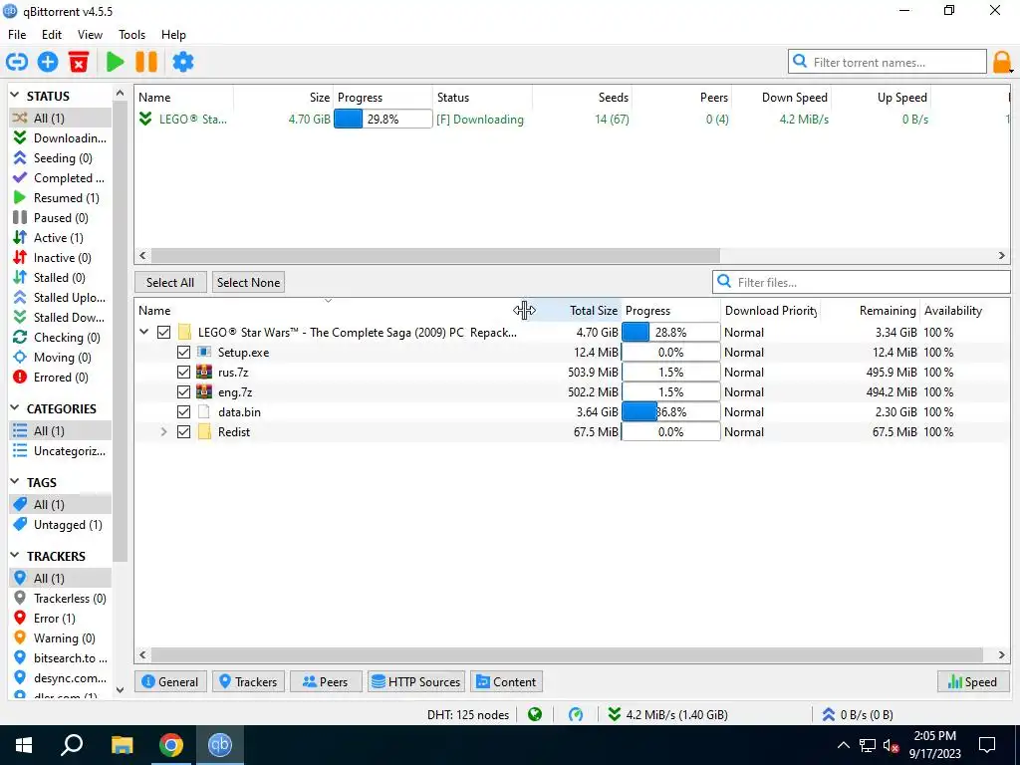Click the Filter files search field
The image size is (1020, 765).
point(862,282)
